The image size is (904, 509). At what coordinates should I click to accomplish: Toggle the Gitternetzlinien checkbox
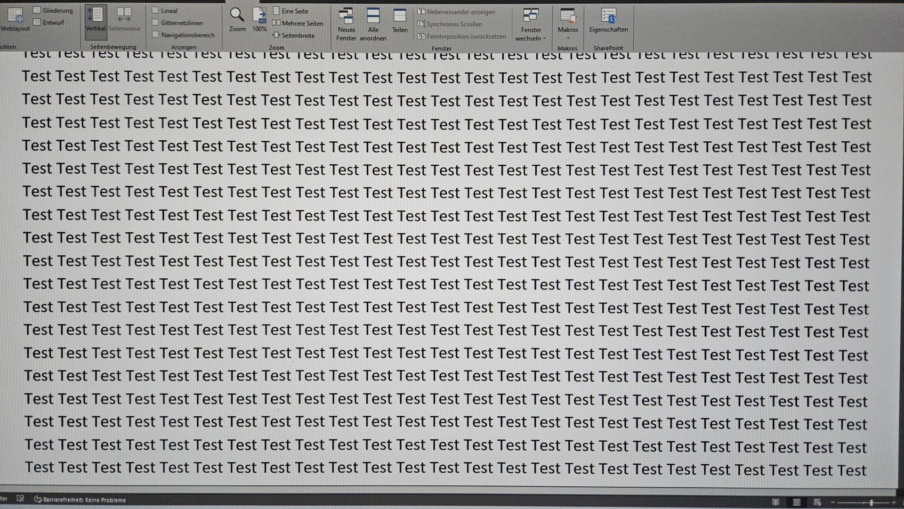(x=156, y=23)
